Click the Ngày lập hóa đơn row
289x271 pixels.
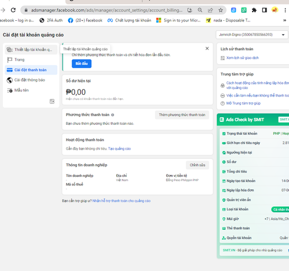254,190
